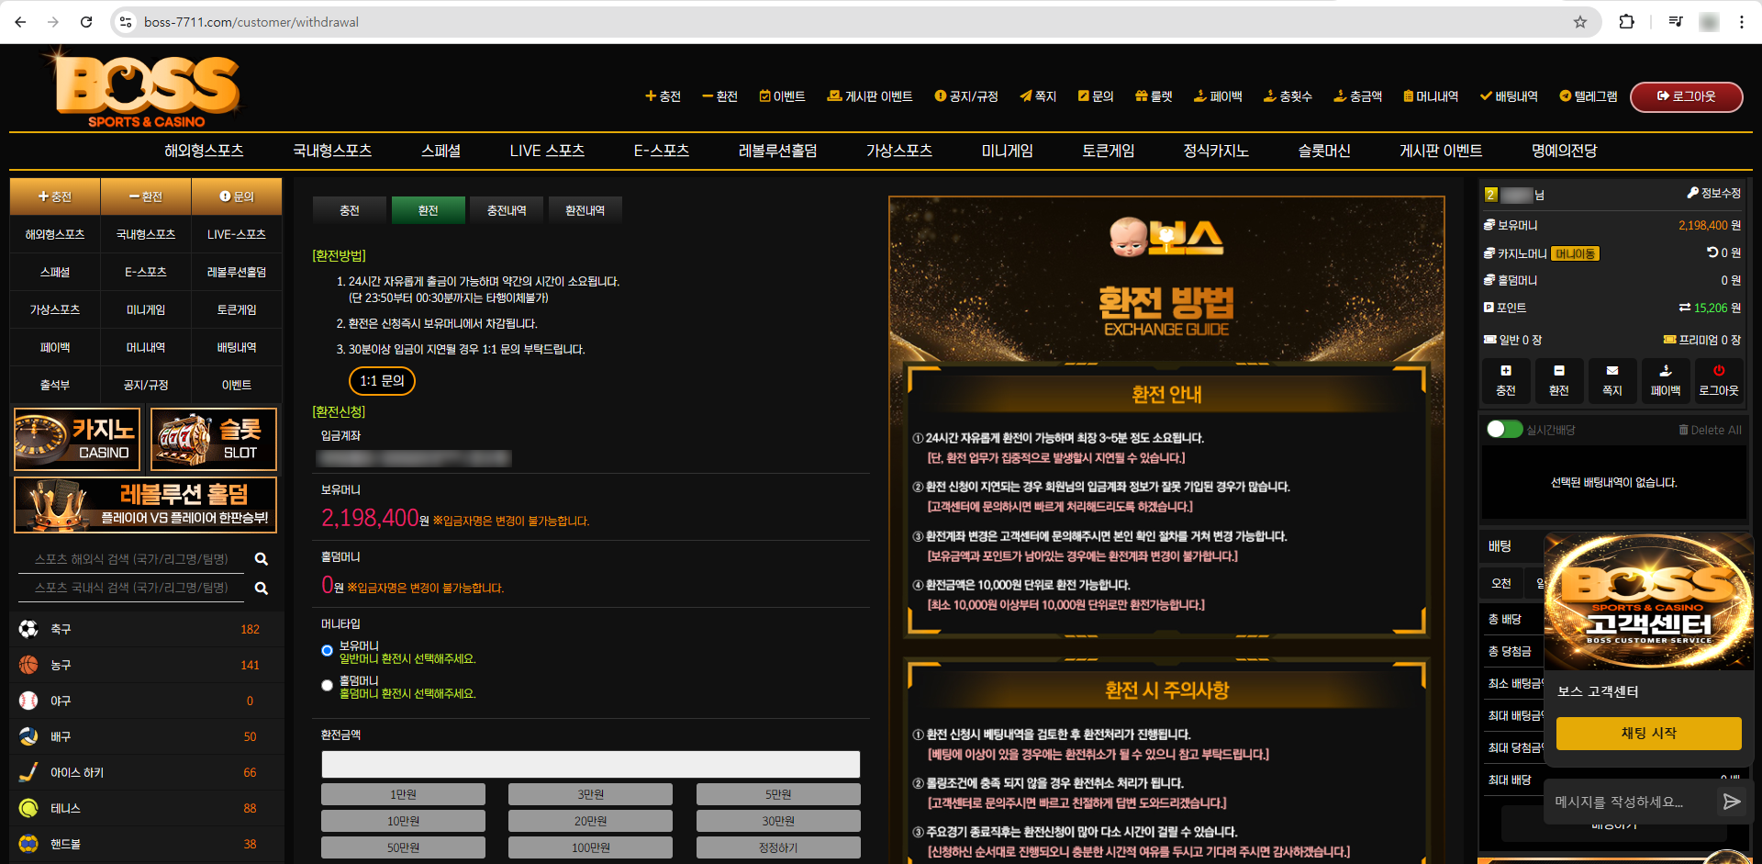This screenshot has height=864, width=1762.
Task: Click the 30만원 amount button
Action: pos(778,821)
